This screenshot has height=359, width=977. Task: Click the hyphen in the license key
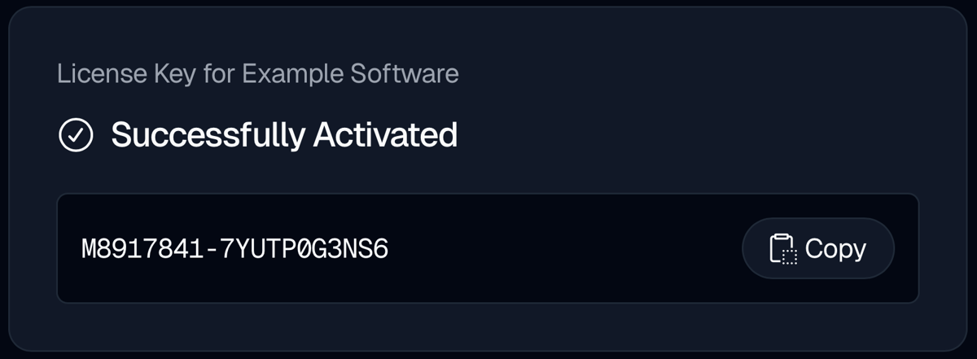pyautogui.click(x=211, y=249)
